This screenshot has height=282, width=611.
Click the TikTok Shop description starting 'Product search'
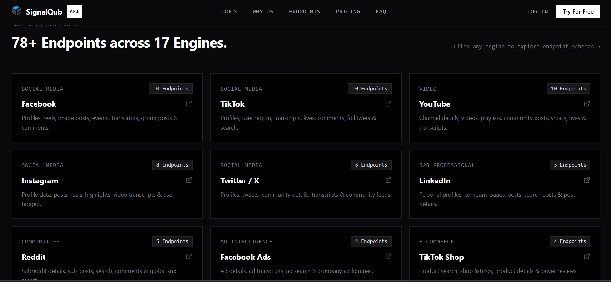tap(498, 271)
